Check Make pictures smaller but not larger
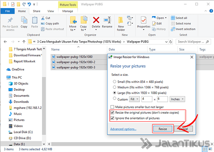Image resolution: width=214 pixels, height=152 pixels. click(x=112, y=107)
